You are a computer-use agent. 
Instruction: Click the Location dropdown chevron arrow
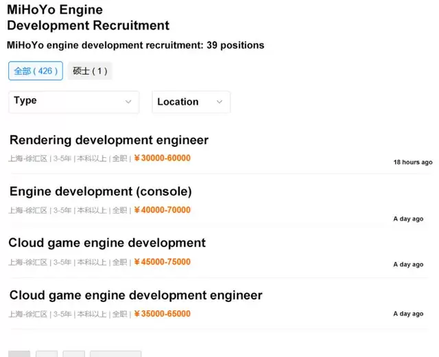point(219,102)
